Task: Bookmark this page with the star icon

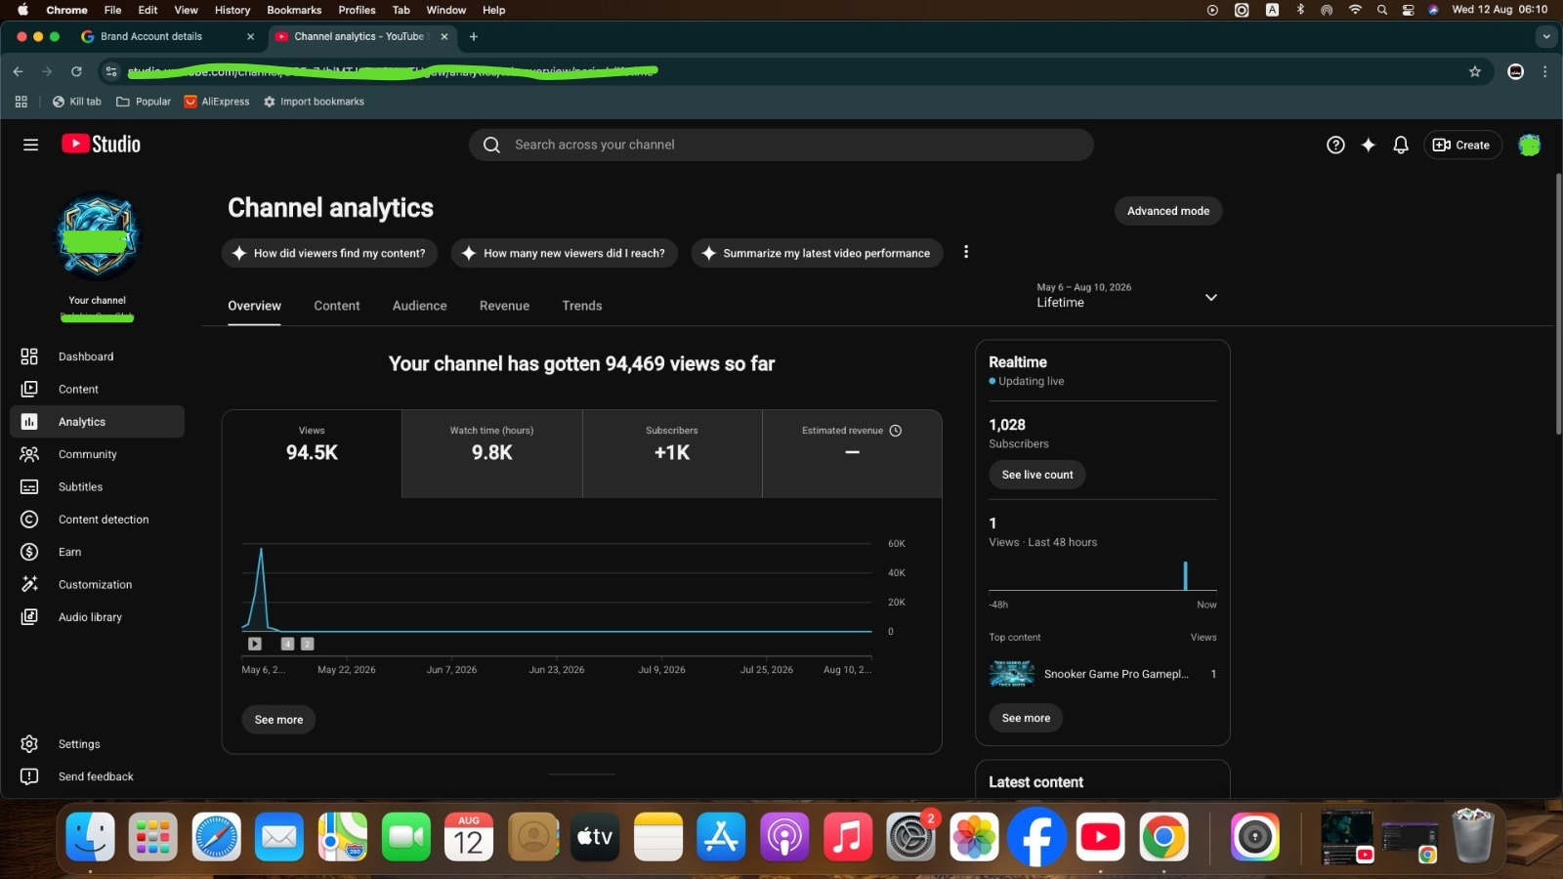Action: click(1475, 71)
